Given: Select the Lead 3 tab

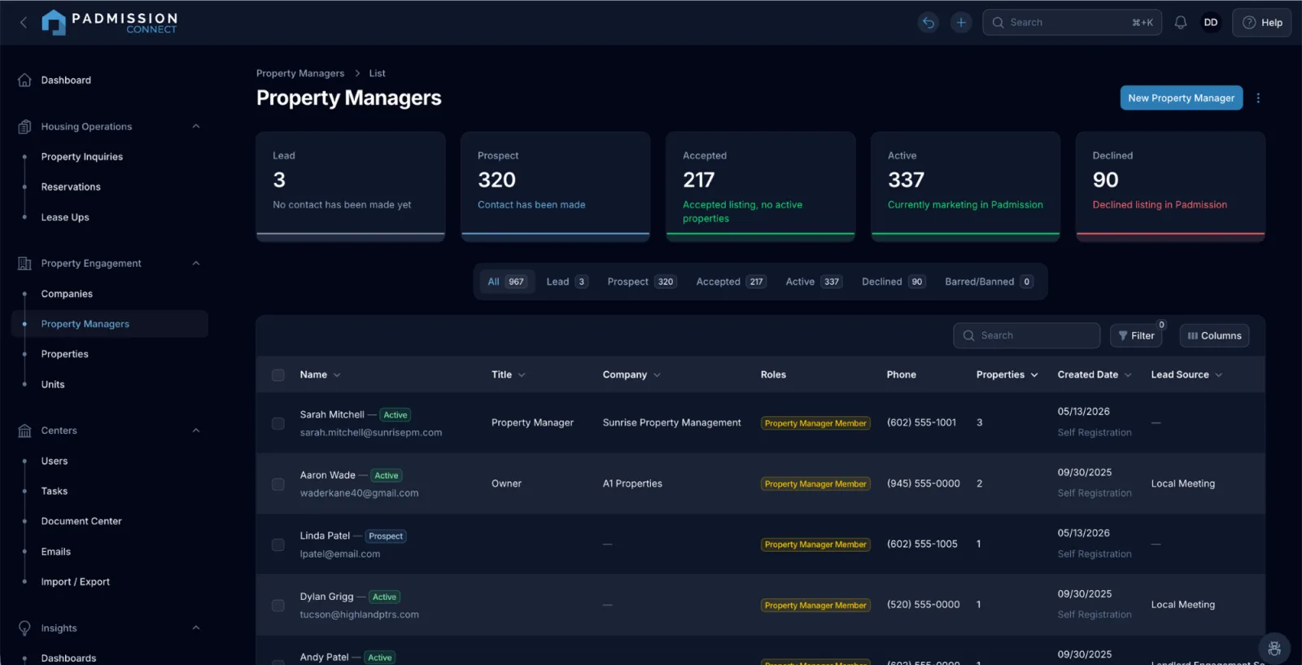Looking at the screenshot, I should [566, 282].
